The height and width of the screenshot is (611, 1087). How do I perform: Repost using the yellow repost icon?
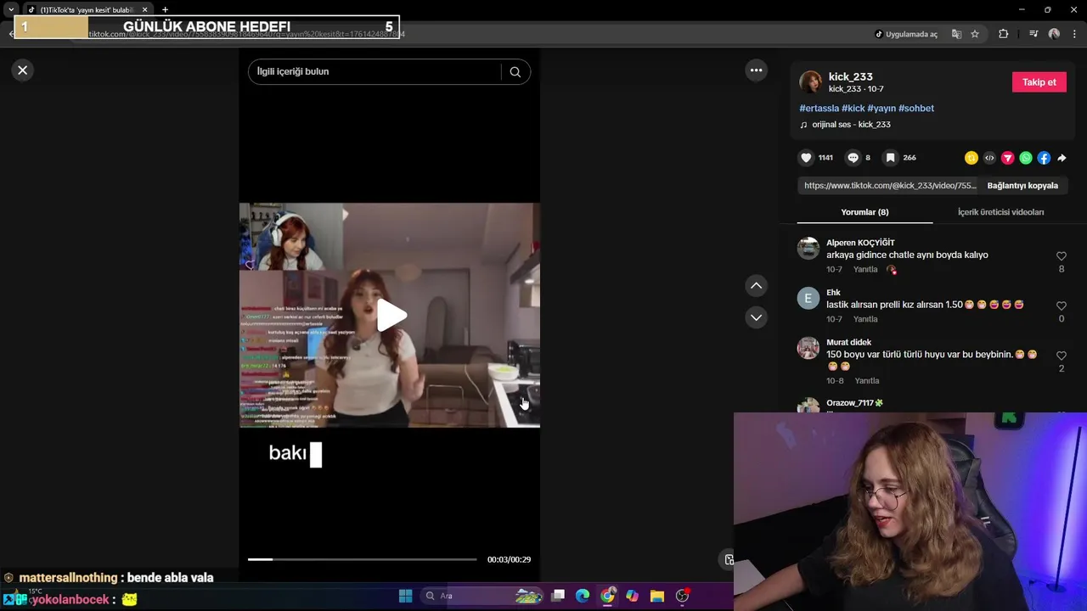pyautogui.click(x=972, y=158)
